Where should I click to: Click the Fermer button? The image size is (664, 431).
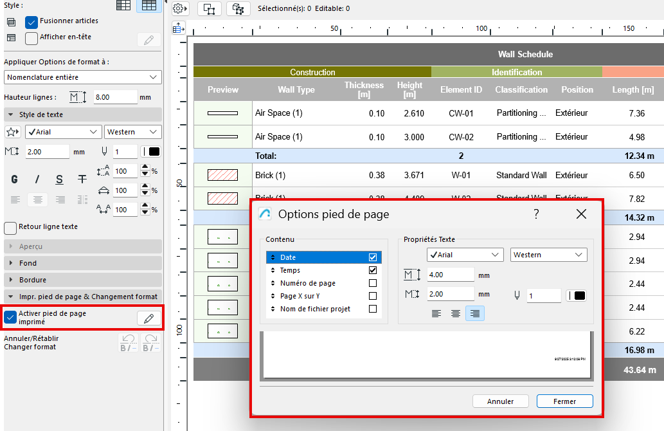coord(564,401)
